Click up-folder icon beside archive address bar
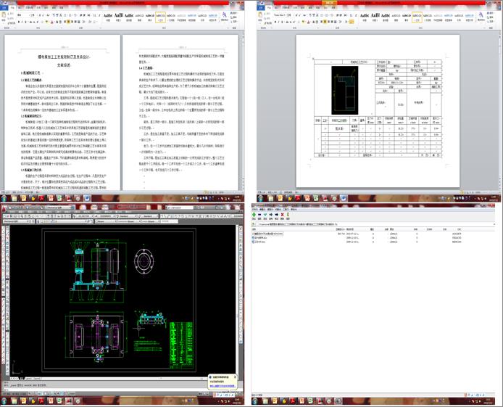Image resolution: width=503 pixels, height=407 pixels. 254,224
